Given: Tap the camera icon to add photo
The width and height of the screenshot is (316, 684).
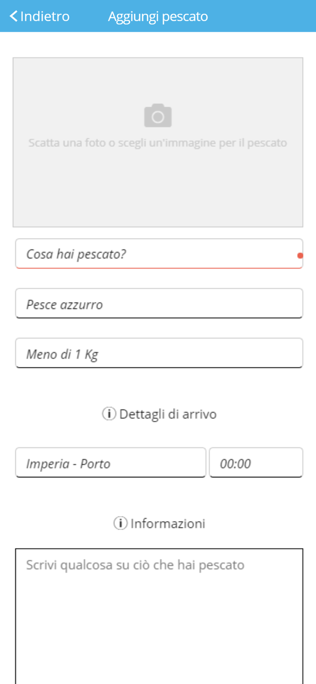Looking at the screenshot, I should click(158, 115).
